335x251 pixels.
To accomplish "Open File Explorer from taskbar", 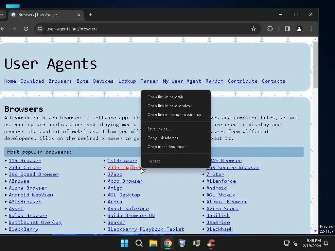I will [x=153, y=243].
